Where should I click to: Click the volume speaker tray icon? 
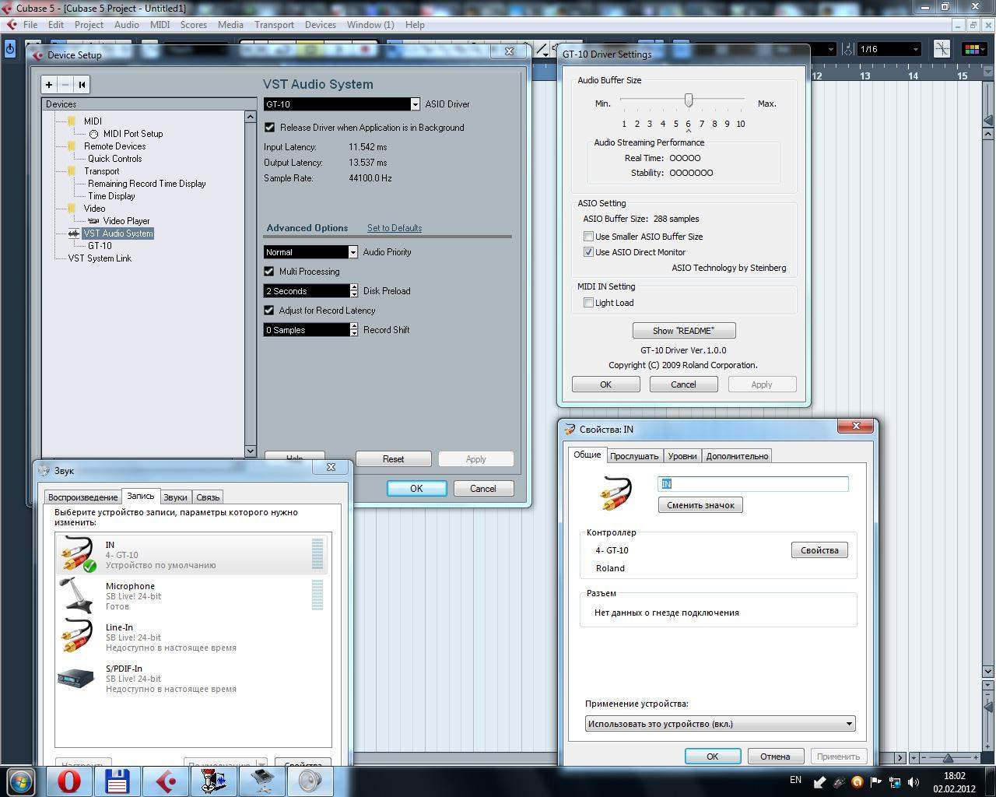click(x=914, y=782)
